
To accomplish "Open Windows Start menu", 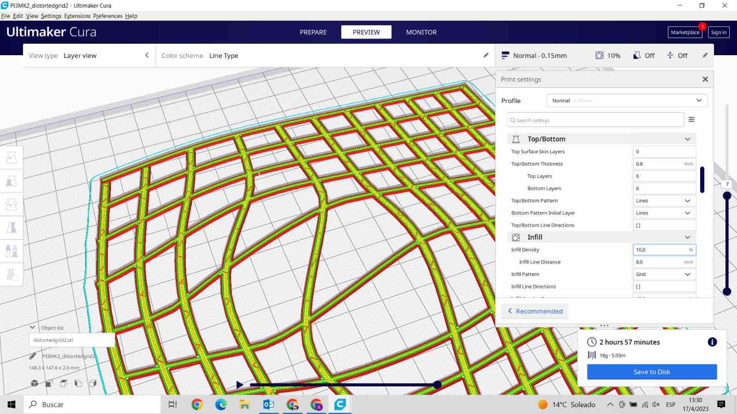I will click(x=12, y=404).
